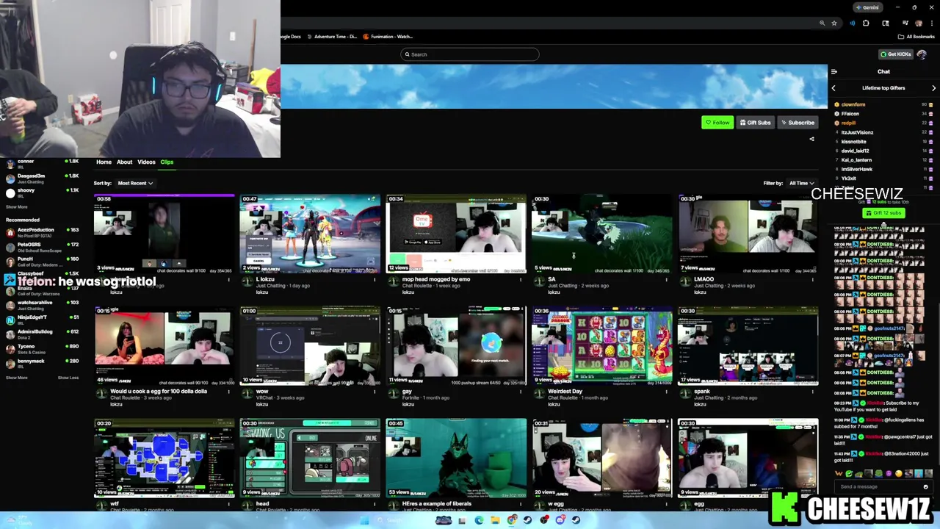This screenshot has height=529, width=940.
Task: Open the 'spank' clip thumbnail
Action: (748, 346)
